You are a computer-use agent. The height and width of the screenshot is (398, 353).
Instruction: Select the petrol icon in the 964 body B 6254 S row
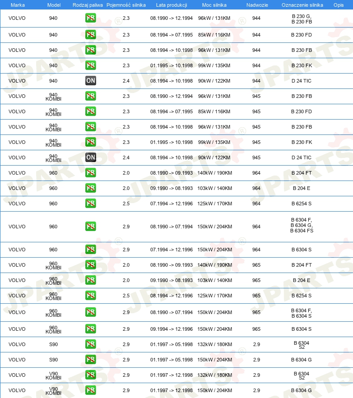91,204
